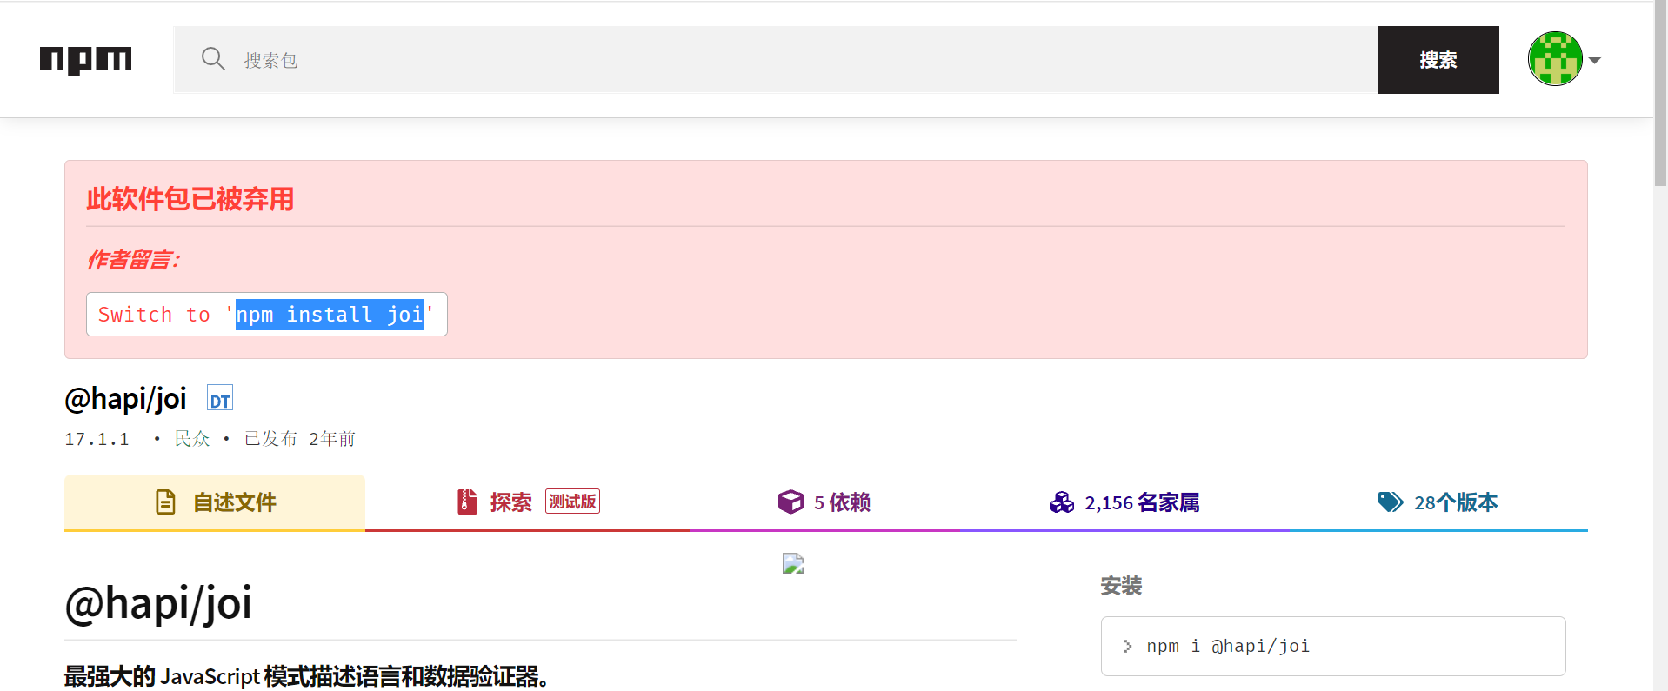Click the @hapi/joi package title above the version
The image size is (1668, 691).
(x=125, y=398)
